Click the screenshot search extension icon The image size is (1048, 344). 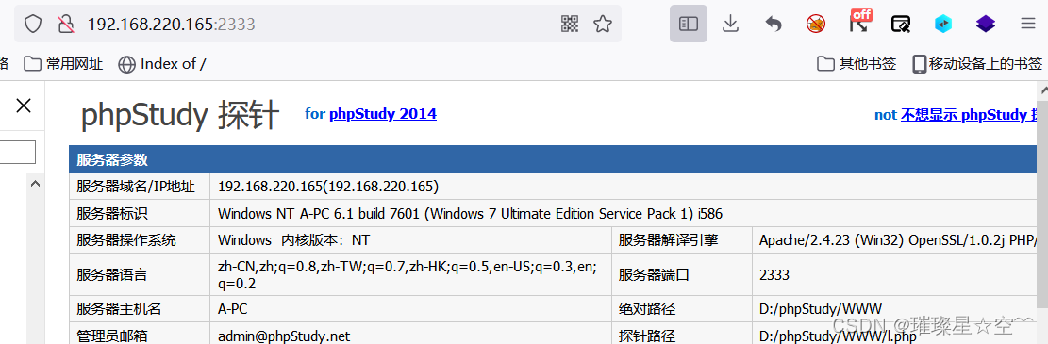click(x=900, y=25)
